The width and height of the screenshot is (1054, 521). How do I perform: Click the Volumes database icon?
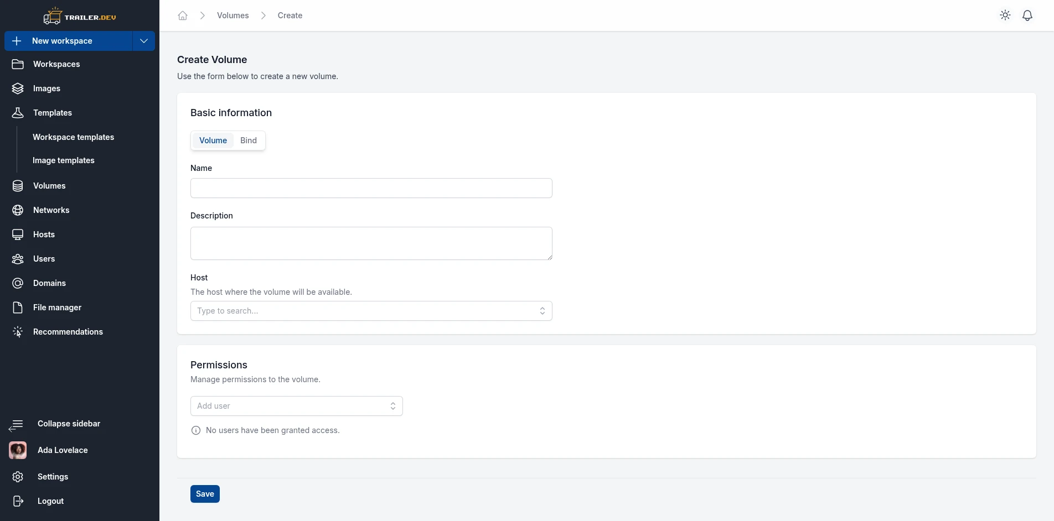click(18, 186)
